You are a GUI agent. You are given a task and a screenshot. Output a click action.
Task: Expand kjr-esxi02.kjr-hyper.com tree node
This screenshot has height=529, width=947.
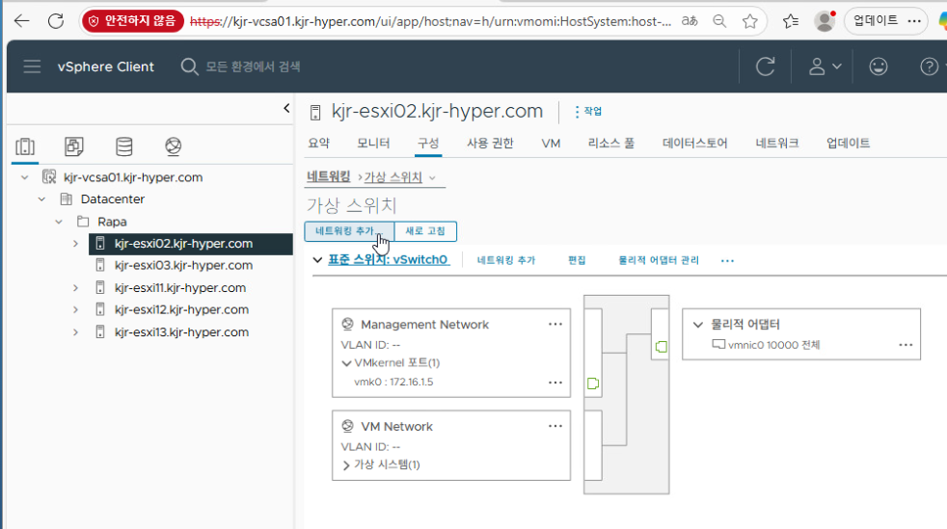click(x=75, y=244)
